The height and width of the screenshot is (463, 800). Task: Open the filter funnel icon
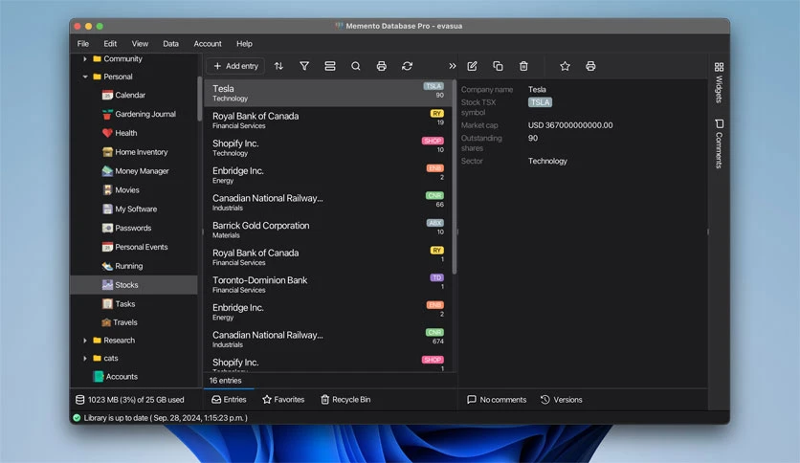304,66
